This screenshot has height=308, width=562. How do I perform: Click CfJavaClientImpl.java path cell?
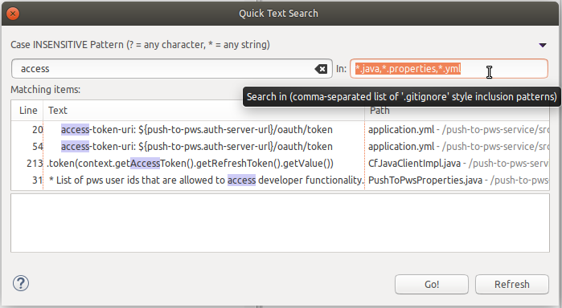[458, 163]
